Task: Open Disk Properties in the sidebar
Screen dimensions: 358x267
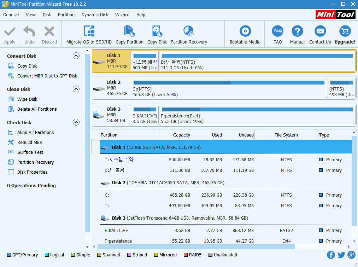Action: tap(32, 172)
